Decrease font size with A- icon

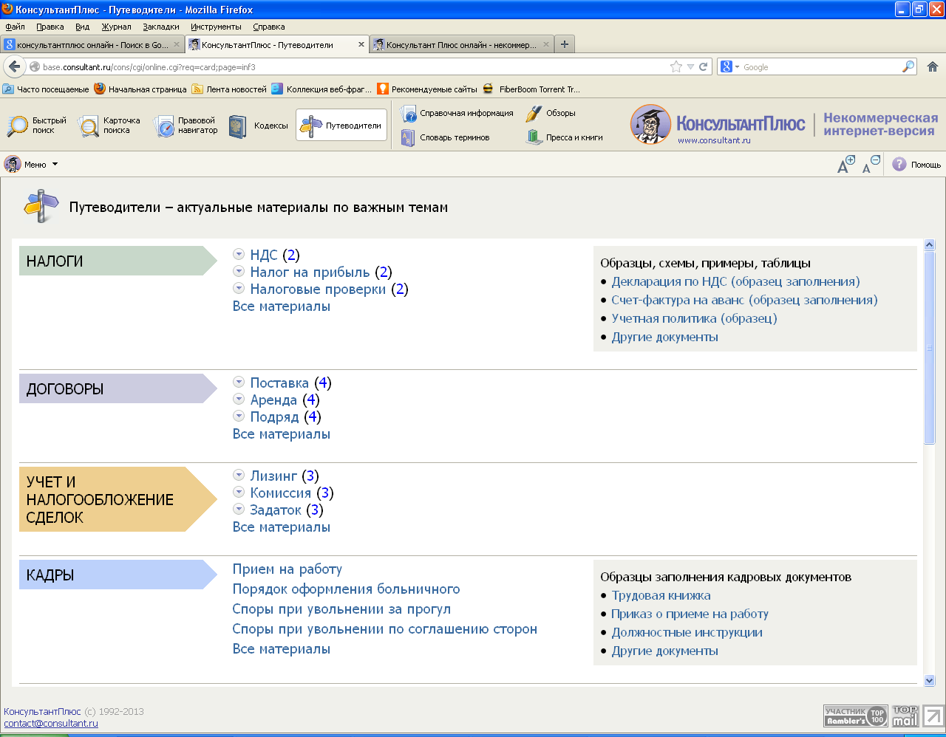(871, 164)
